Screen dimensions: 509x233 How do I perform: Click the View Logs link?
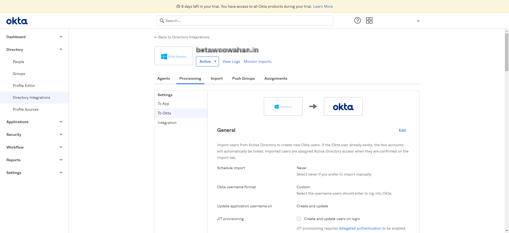pos(231,61)
